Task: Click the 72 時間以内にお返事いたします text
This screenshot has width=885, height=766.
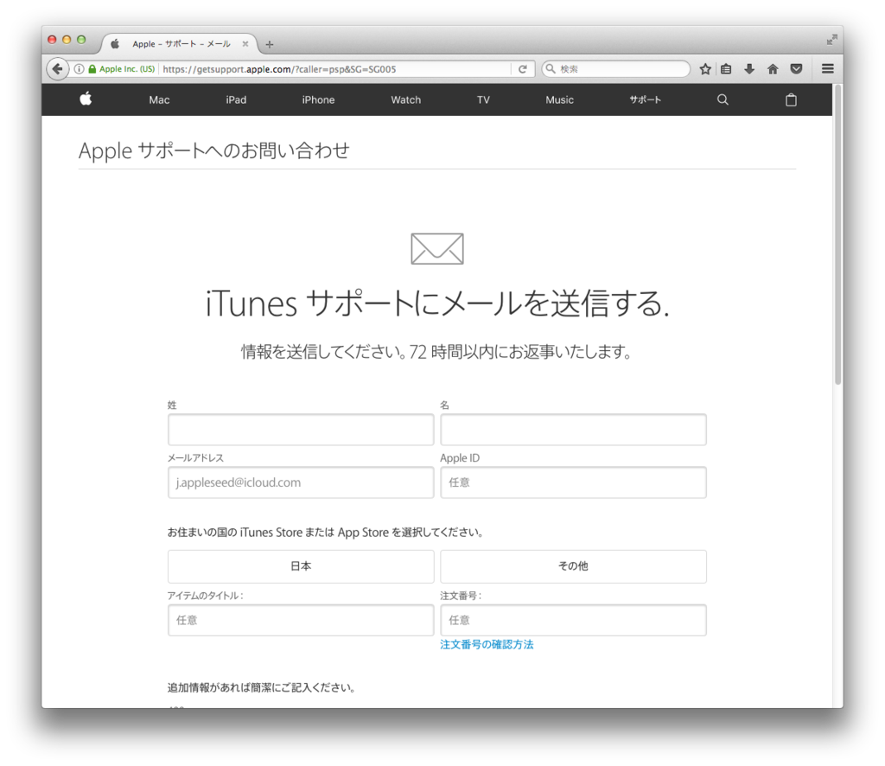Action: coord(519,352)
